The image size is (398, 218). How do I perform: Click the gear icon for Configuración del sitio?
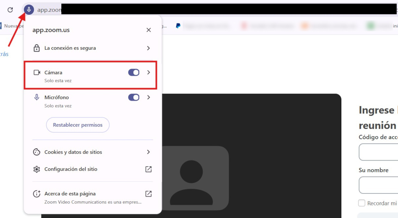[x=36, y=169]
